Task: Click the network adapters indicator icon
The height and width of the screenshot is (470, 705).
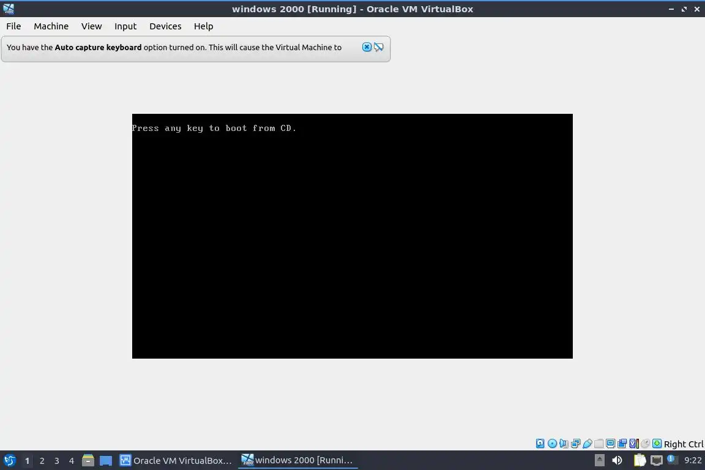Action: pyautogui.click(x=575, y=444)
